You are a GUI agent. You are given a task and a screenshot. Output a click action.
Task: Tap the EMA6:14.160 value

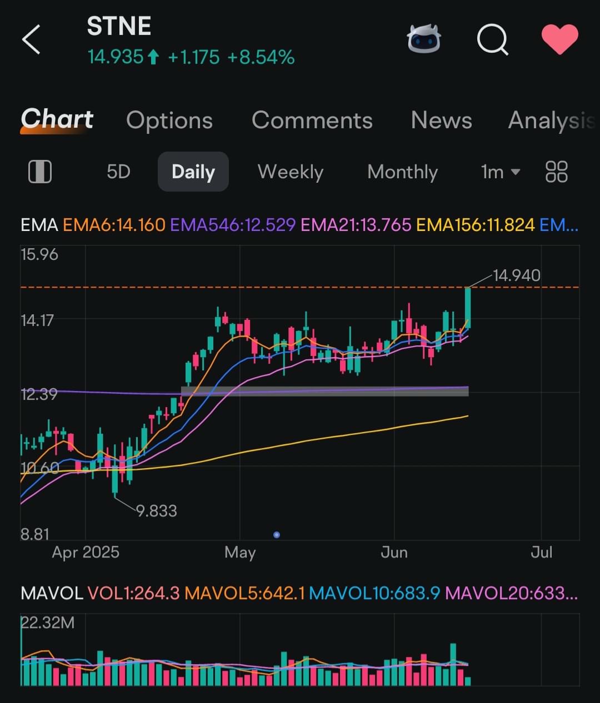pos(114,225)
